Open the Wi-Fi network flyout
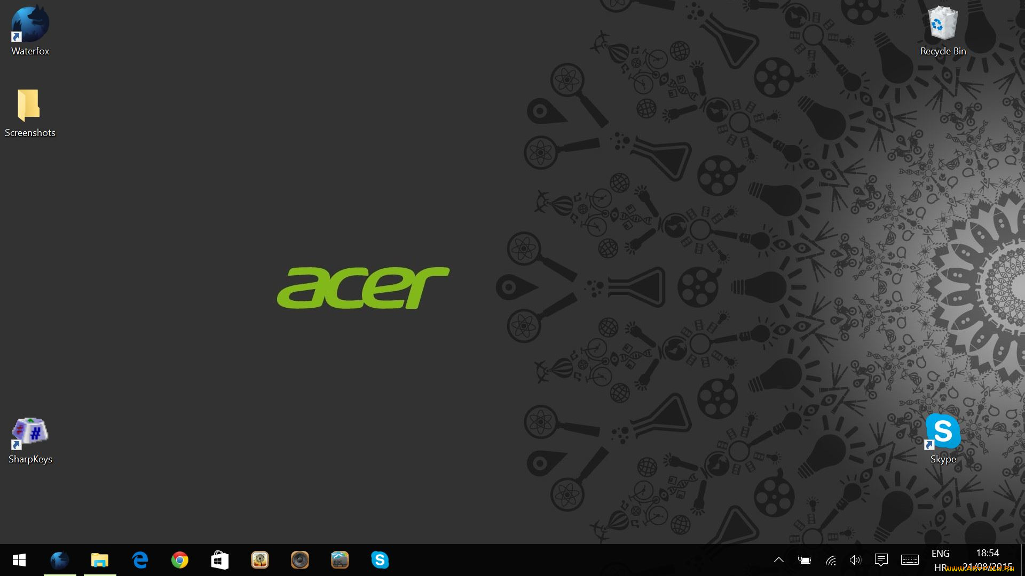The image size is (1025, 576). point(831,560)
